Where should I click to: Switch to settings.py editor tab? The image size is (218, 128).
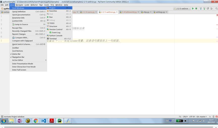pos(160,12)
